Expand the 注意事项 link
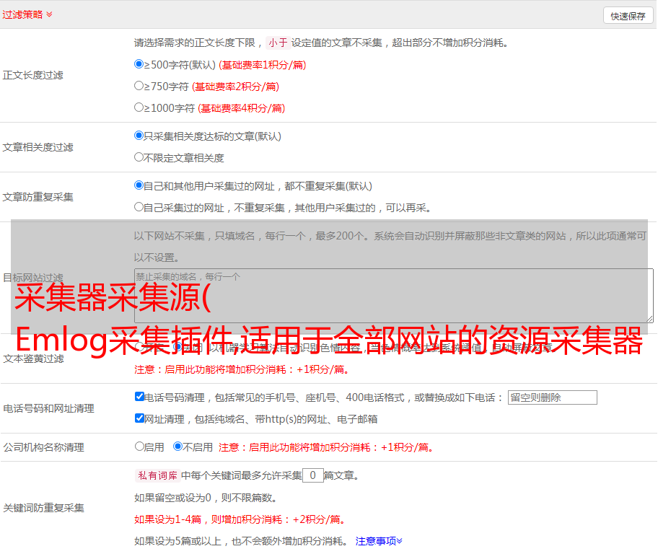This screenshot has height=554, width=658. point(379,541)
